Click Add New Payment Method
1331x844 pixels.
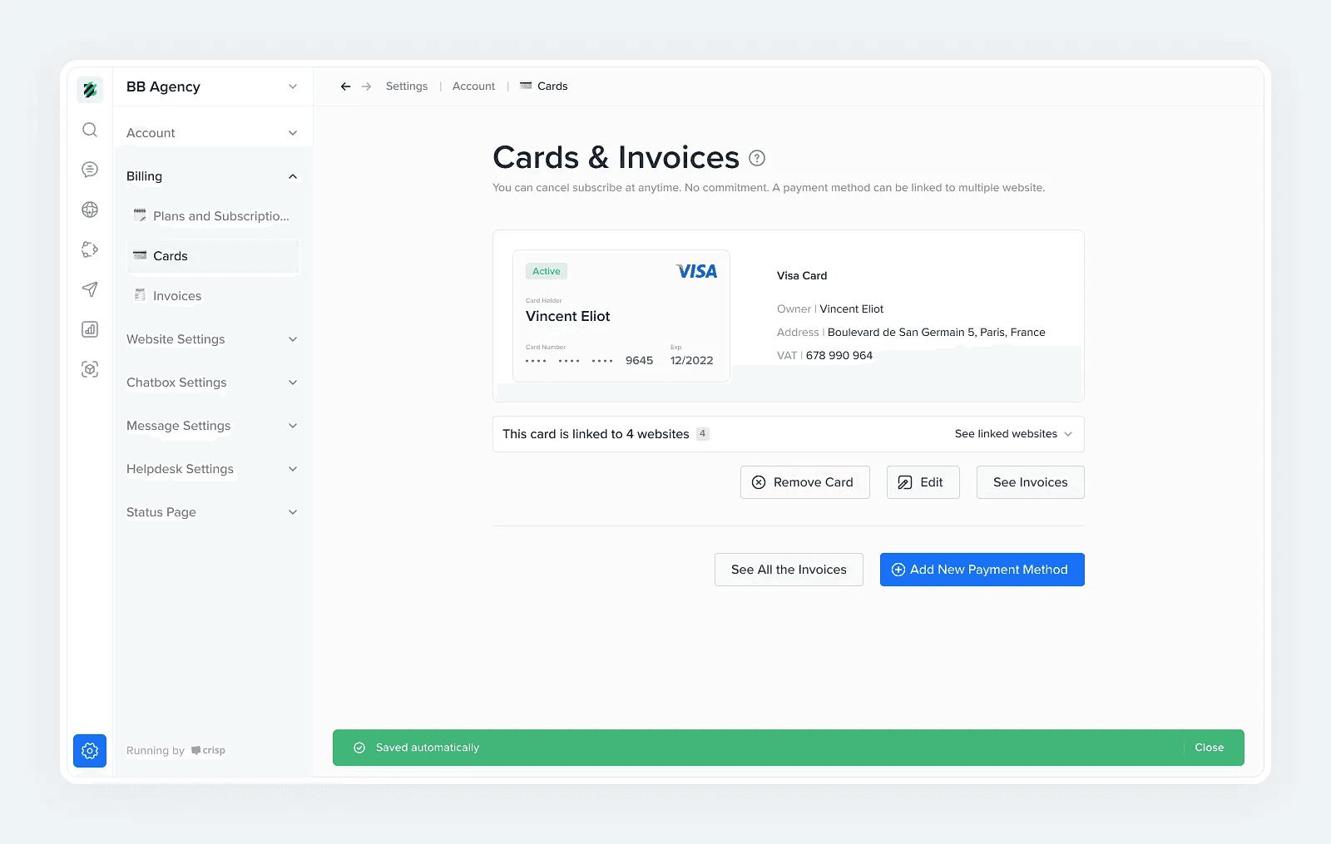click(x=982, y=570)
